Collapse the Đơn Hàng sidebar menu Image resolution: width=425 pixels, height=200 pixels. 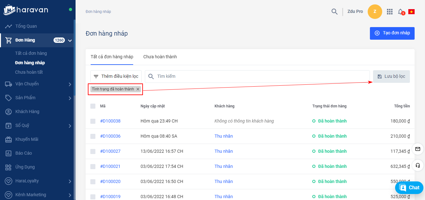click(x=70, y=40)
